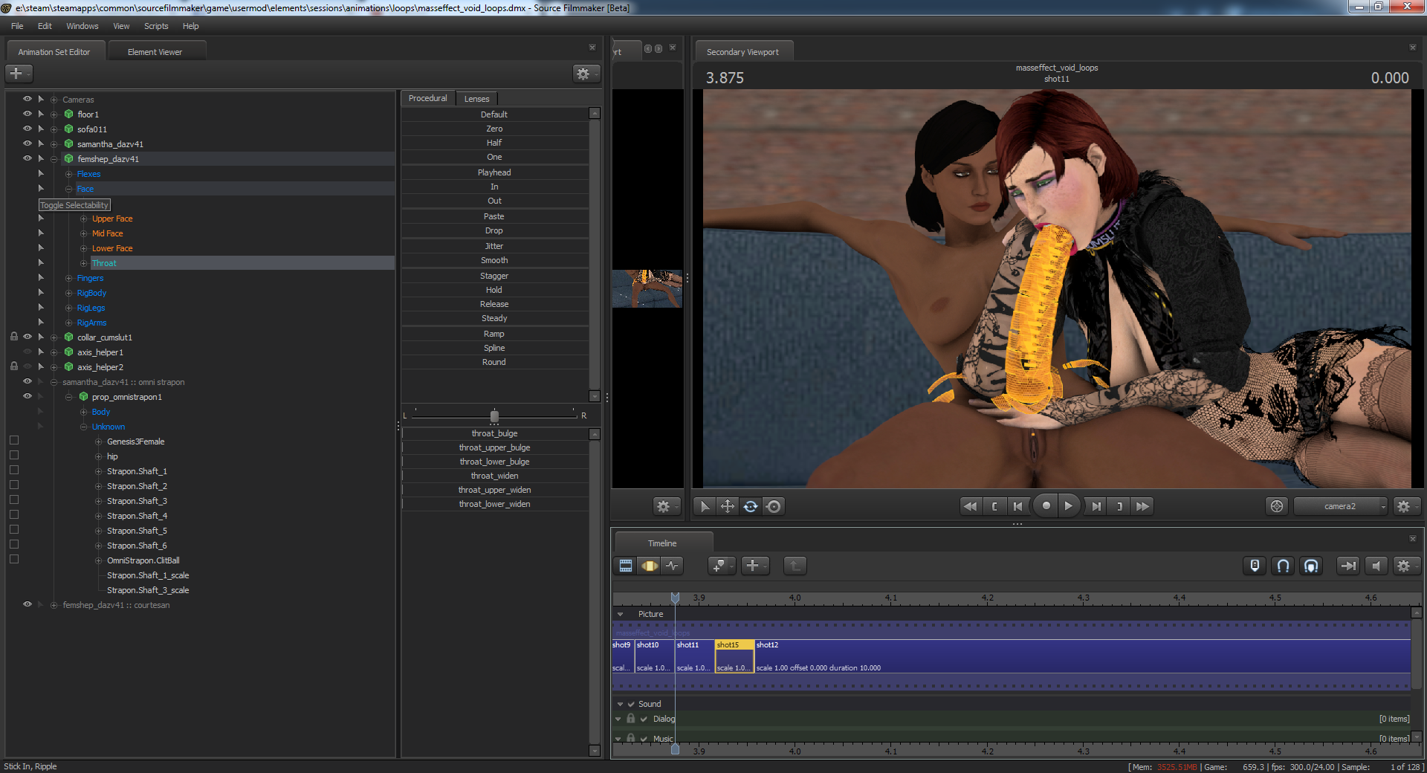Screen dimensions: 1427x773
Task: Toggle visibility eye for prop_omnistrapon1
Action: click(27, 396)
